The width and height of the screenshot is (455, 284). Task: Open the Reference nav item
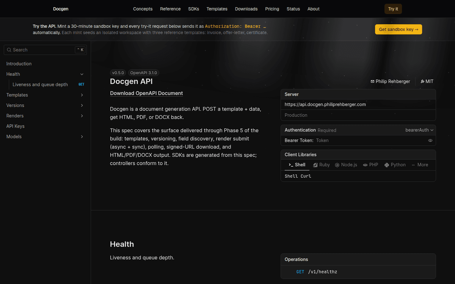click(x=170, y=9)
